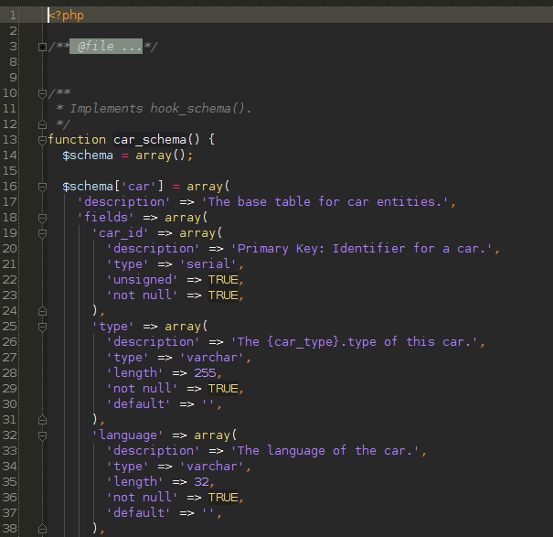Click 'The language of the car.' string
The width and height of the screenshot is (553, 537).
pyautogui.click(x=325, y=450)
